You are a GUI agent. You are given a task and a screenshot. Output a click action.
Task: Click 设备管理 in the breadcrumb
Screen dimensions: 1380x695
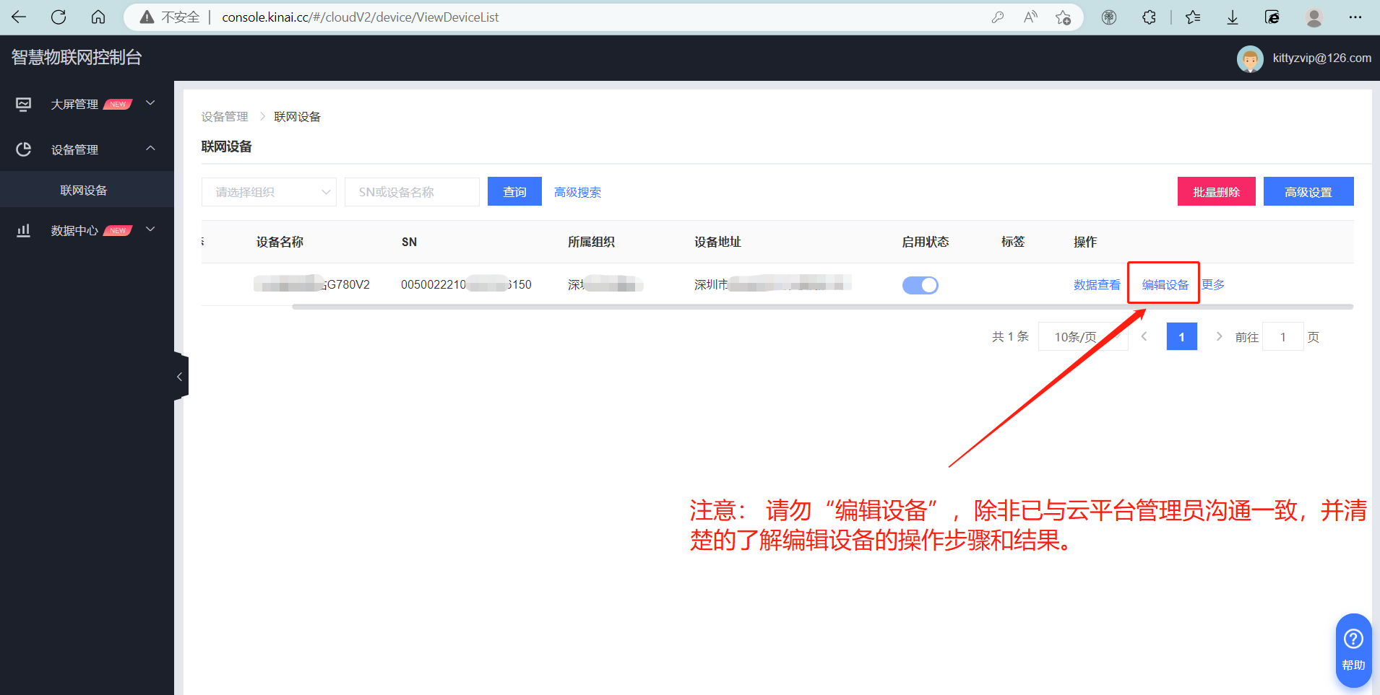coord(225,117)
